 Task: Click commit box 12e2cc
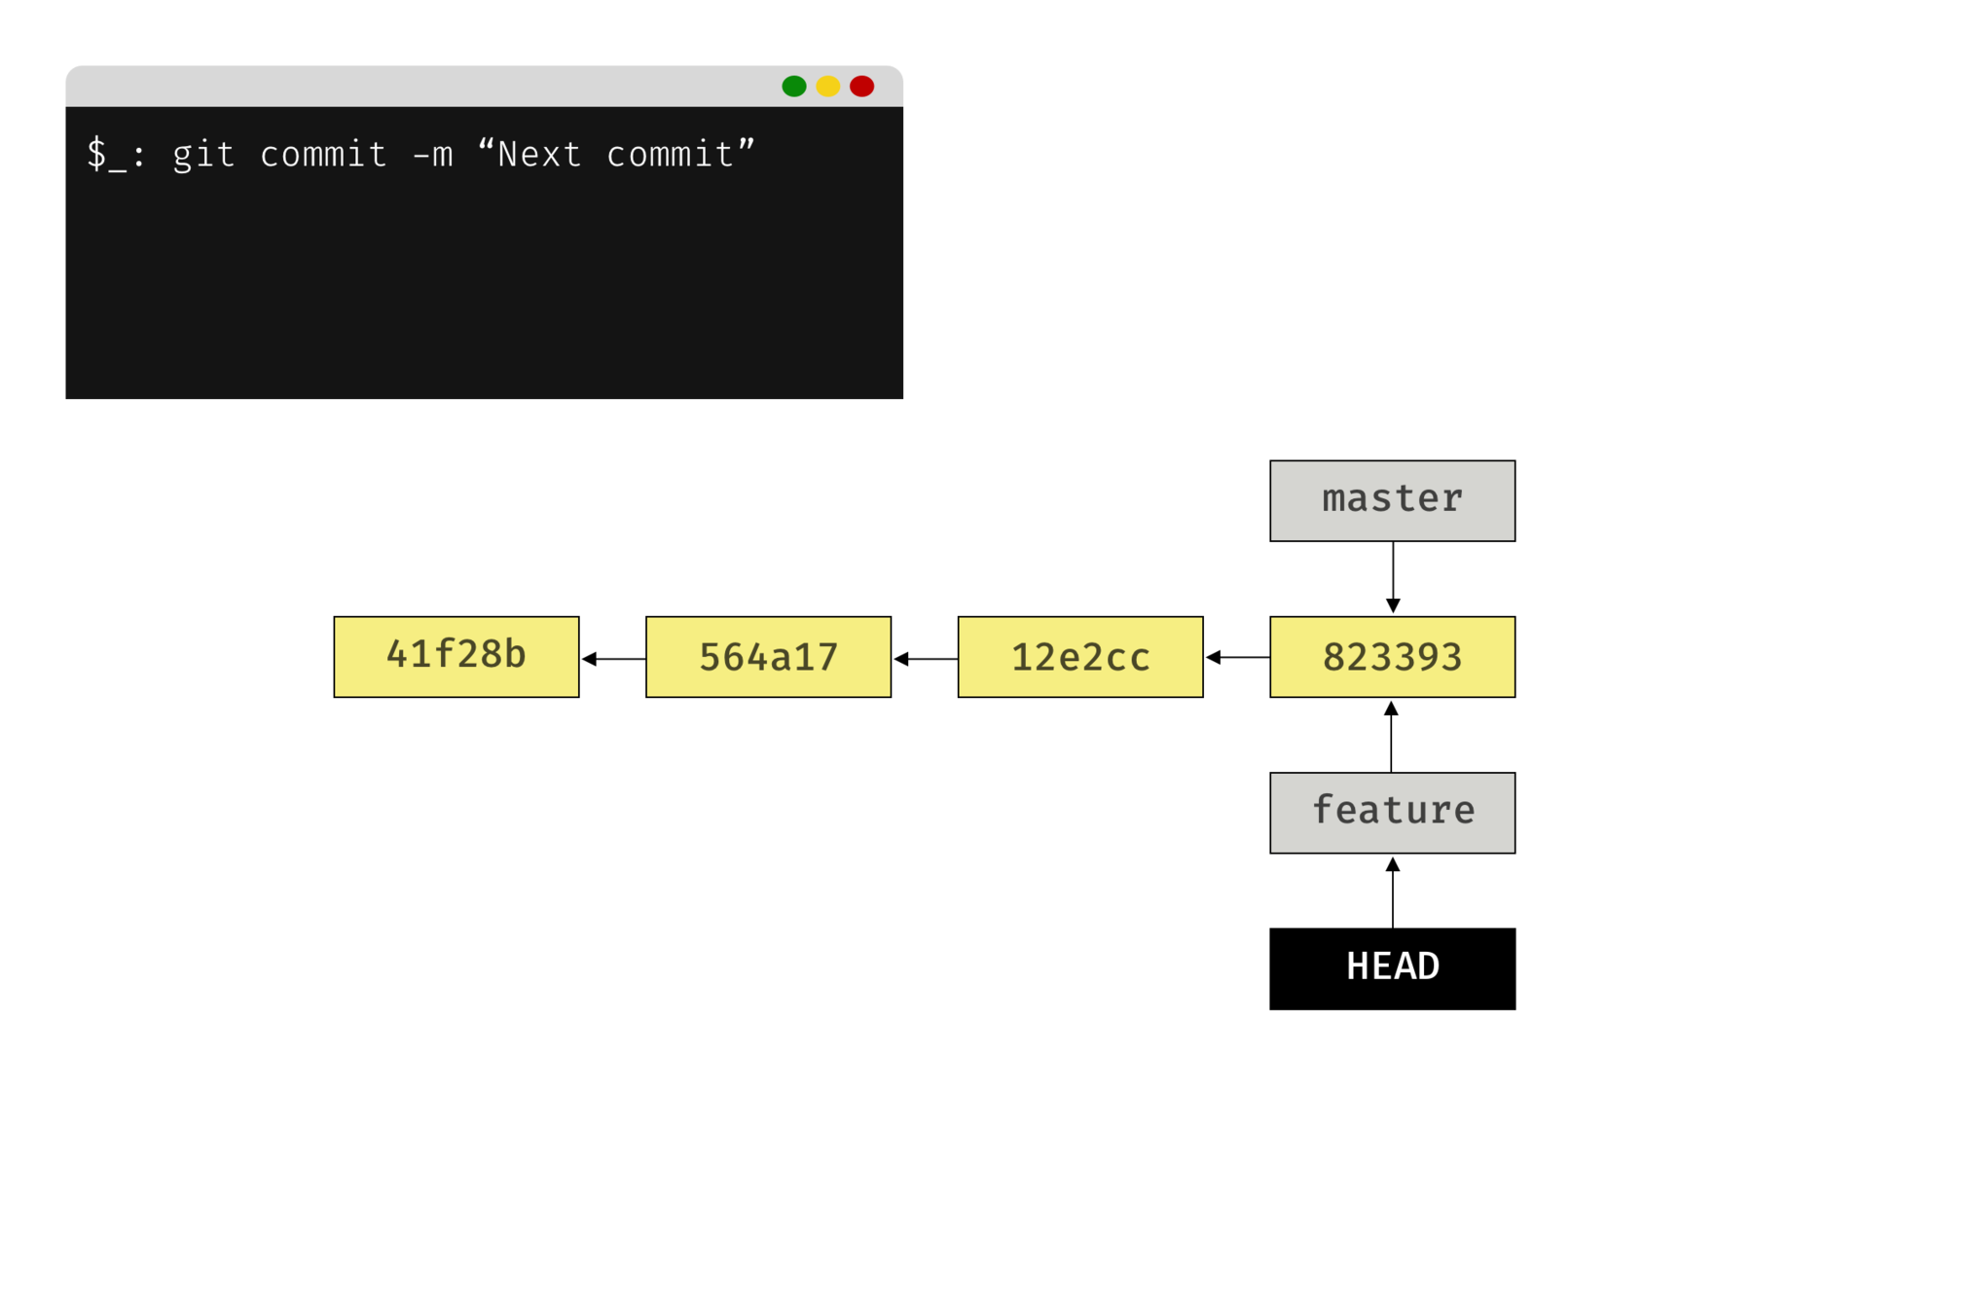[x=1079, y=656]
